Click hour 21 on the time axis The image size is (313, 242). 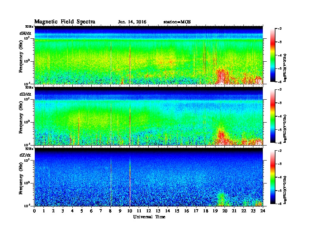(234, 211)
